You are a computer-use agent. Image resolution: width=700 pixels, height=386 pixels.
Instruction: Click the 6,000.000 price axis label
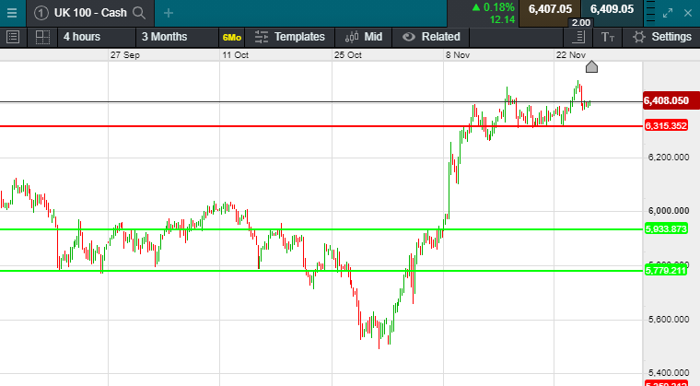pos(669,211)
